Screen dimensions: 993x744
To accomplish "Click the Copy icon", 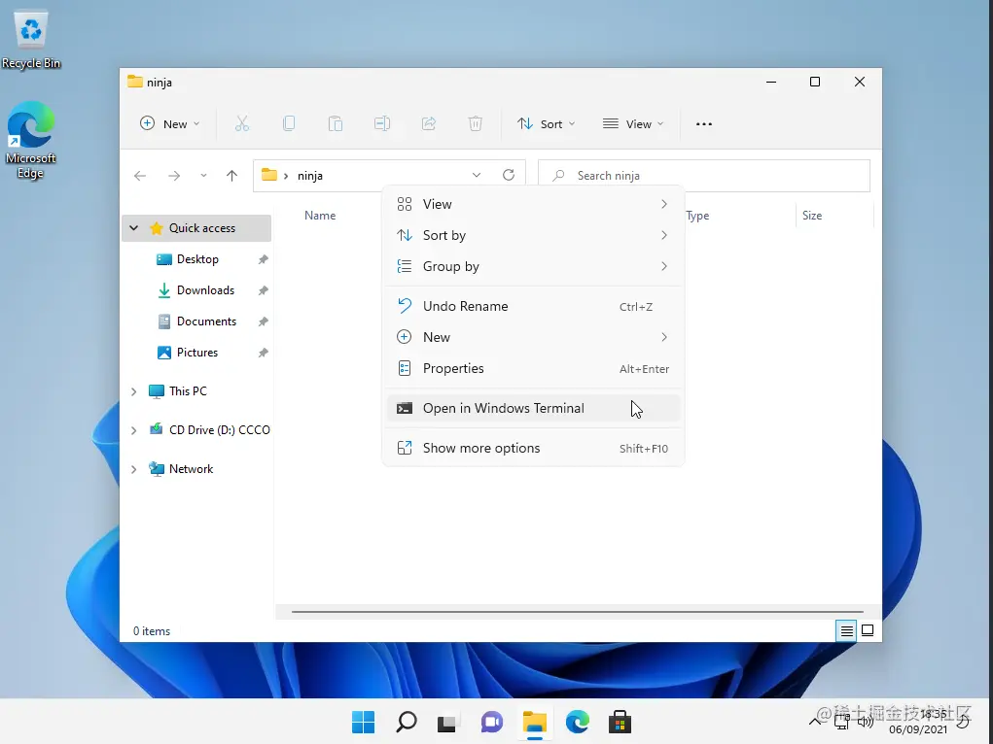I will pos(288,123).
